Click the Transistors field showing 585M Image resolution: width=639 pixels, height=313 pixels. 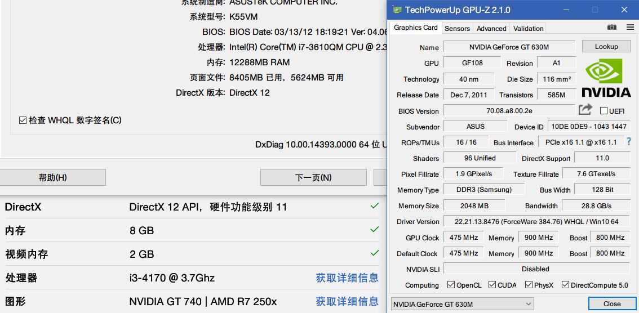click(556, 95)
